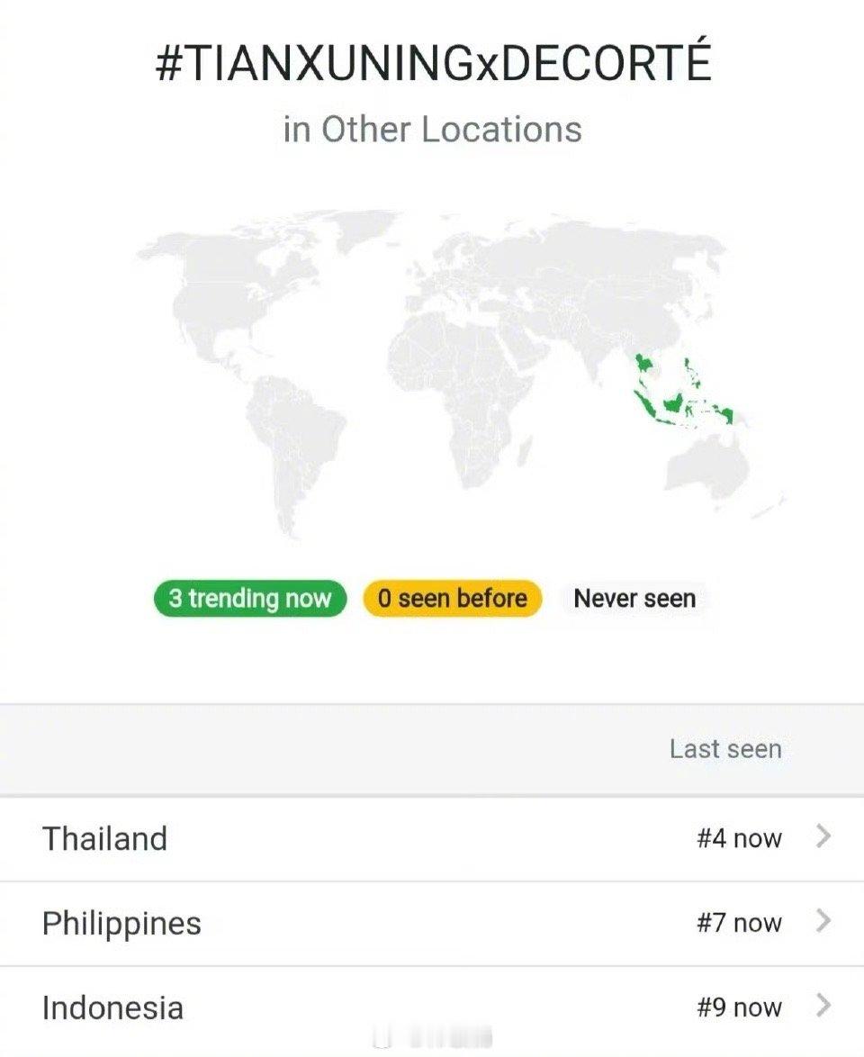
Task: Click the '#9 now' rank for Indonesia
Action: 739,1007
